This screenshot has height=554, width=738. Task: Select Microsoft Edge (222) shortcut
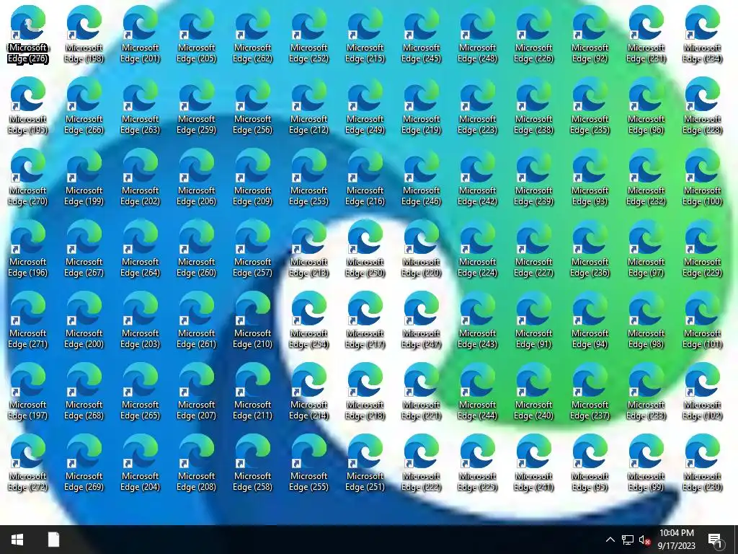(421, 463)
